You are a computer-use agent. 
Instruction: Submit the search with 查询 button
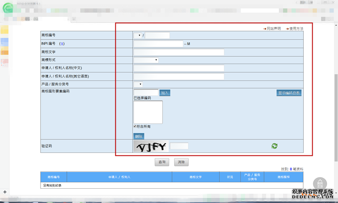[162, 162]
